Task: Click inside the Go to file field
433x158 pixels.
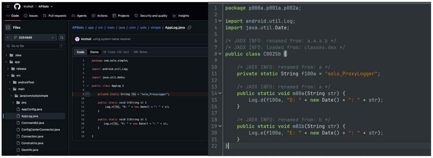Action: [35, 46]
